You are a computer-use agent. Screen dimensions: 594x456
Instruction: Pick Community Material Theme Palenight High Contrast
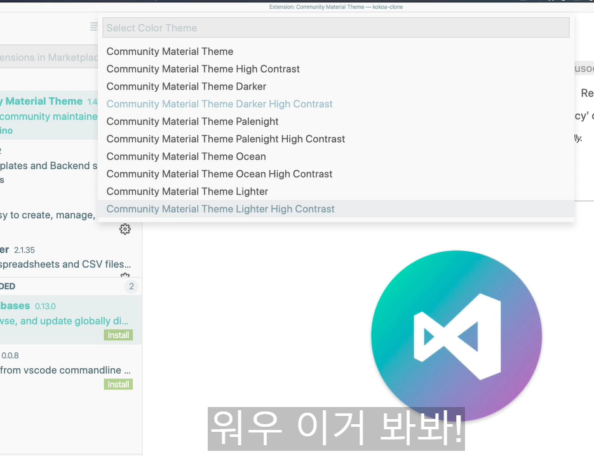point(336,139)
